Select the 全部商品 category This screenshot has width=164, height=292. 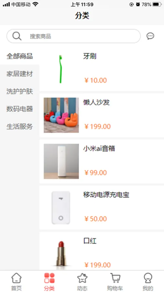pos(20,56)
